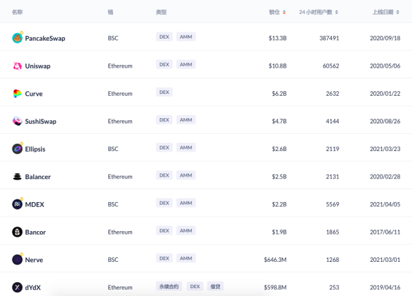Click the Curve rainbow logo icon
The height and width of the screenshot is (296, 412).
click(17, 93)
